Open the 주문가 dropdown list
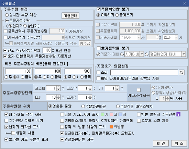Image resolution: width=189 pixels, height=149 pixels. coord(139,37)
